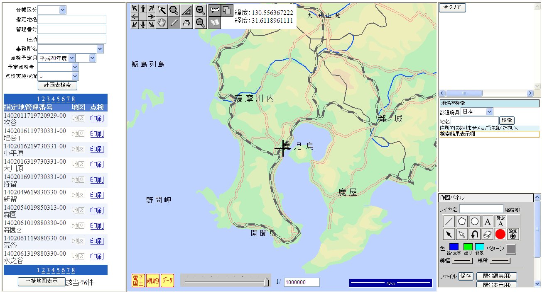Click the map scale slider handle
Image resolution: width=542 pixels, height=293 pixels.
(266, 282)
